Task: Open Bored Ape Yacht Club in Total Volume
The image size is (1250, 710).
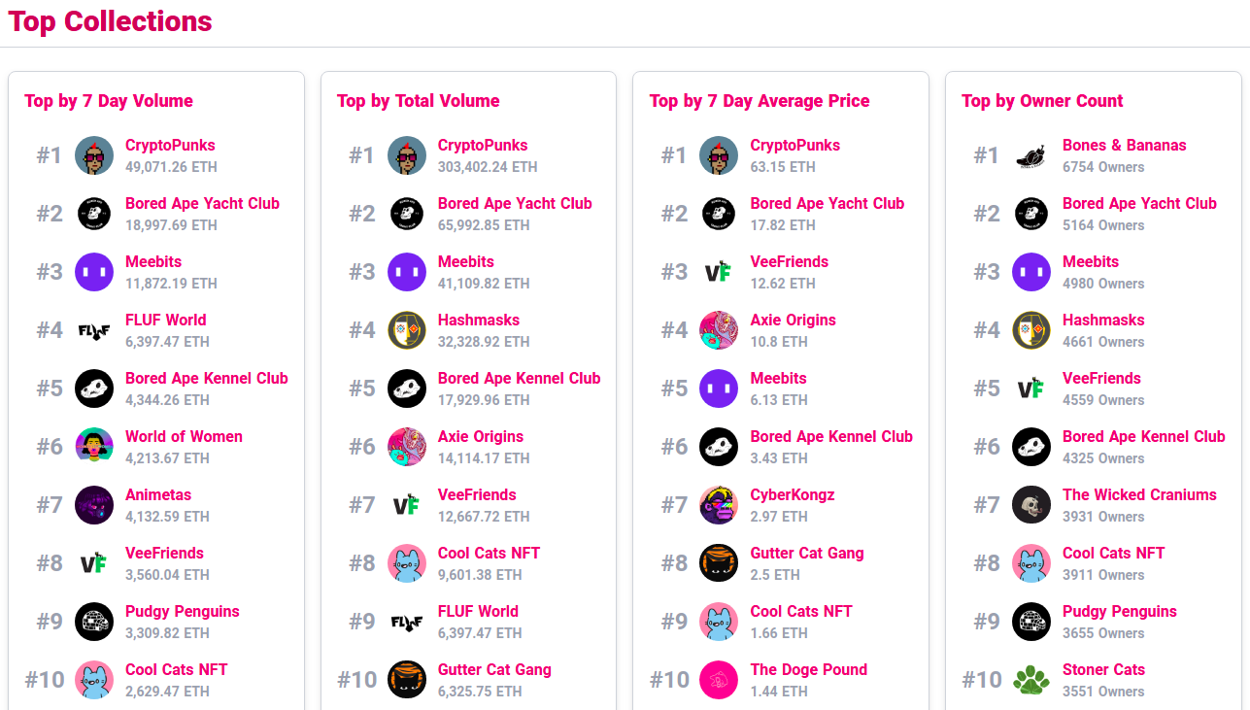Action: click(515, 204)
